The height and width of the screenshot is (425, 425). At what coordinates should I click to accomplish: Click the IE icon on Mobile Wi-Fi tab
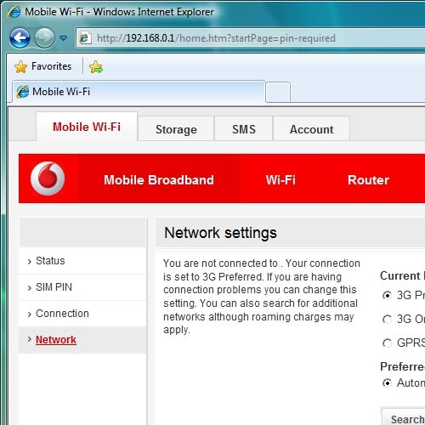click(x=23, y=92)
